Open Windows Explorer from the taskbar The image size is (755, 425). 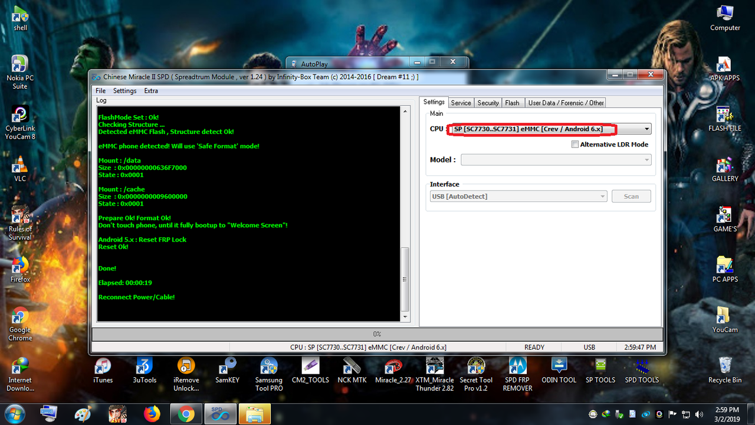point(255,414)
